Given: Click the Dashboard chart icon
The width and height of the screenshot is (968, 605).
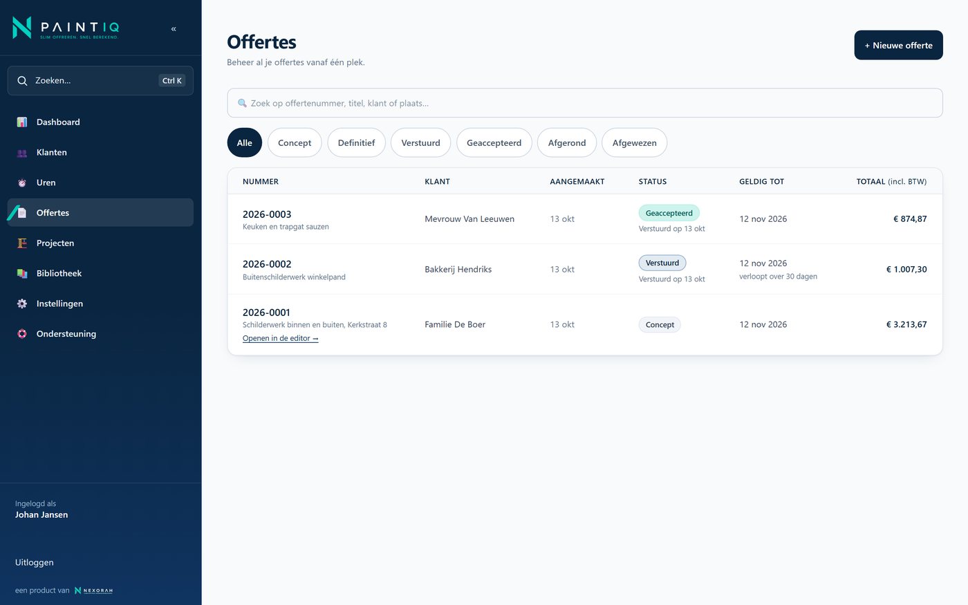Looking at the screenshot, I should [22, 122].
